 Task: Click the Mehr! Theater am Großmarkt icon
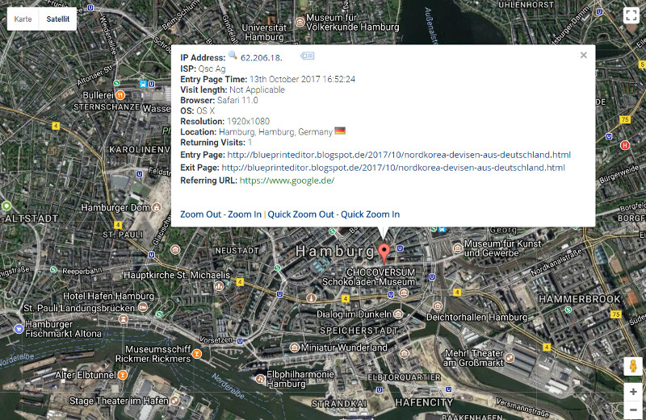[x=510, y=357]
